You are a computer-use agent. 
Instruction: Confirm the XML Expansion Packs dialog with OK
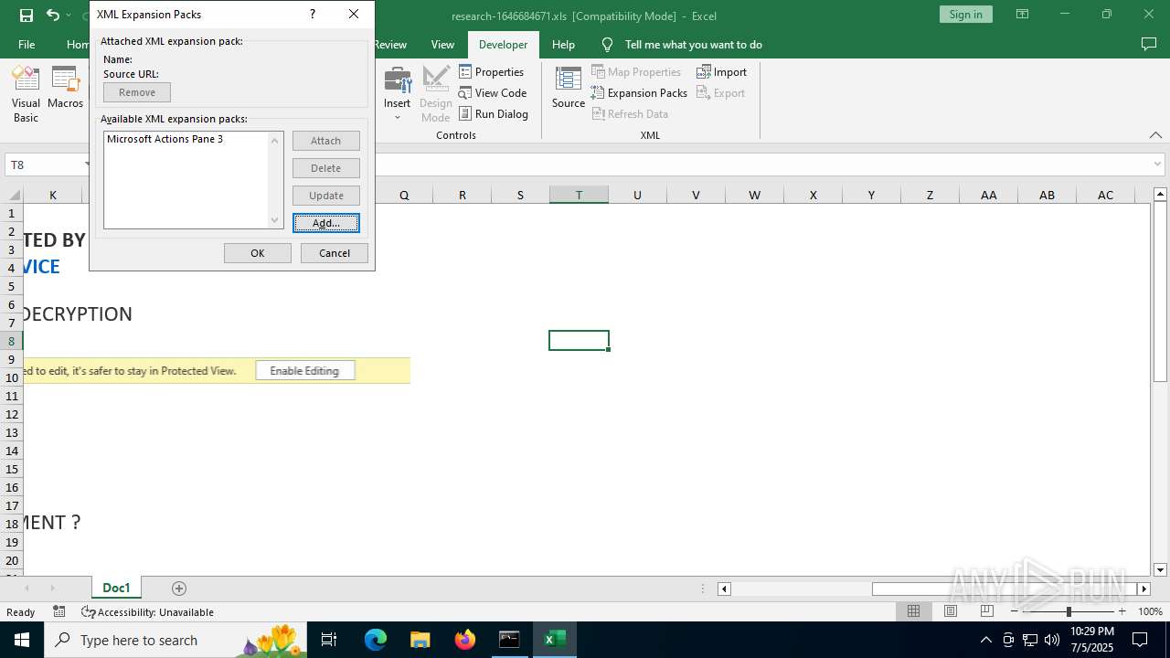tap(258, 253)
